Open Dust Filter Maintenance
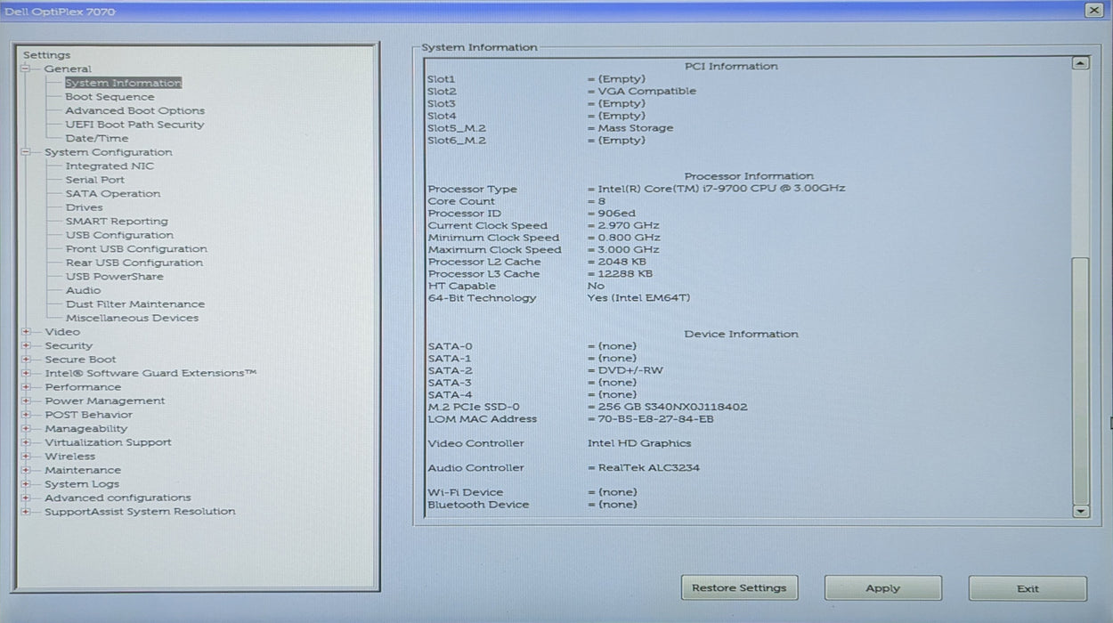Screen dimensions: 1113x623 135,304
